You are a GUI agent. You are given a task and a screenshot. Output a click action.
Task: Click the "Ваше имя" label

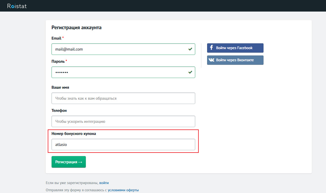click(60, 87)
